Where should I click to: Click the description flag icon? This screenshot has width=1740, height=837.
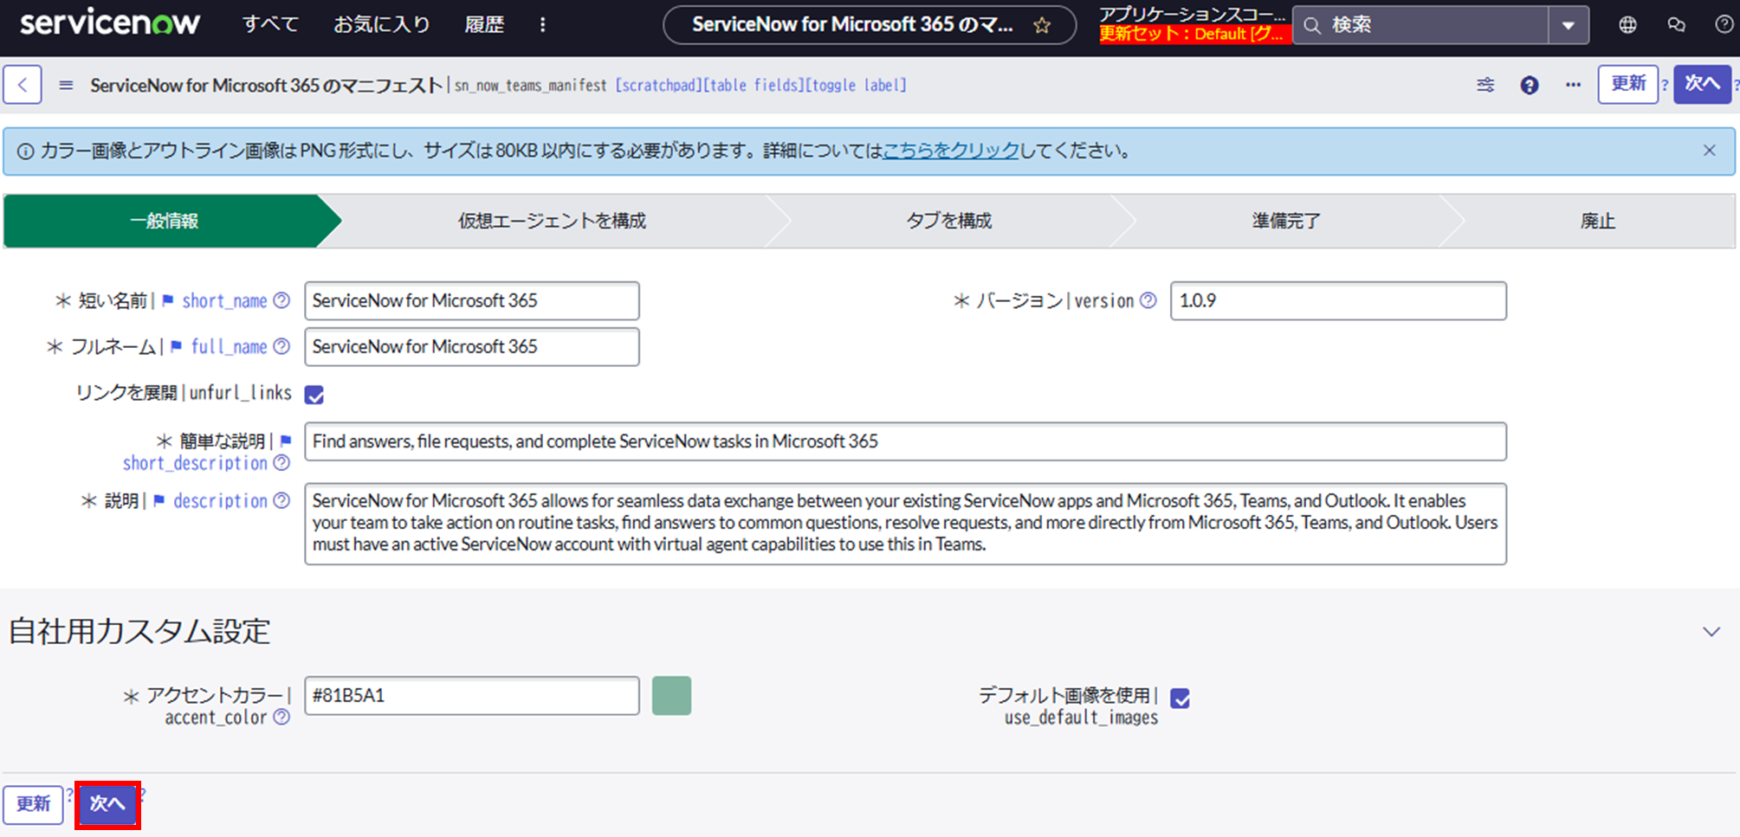[159, 500]
